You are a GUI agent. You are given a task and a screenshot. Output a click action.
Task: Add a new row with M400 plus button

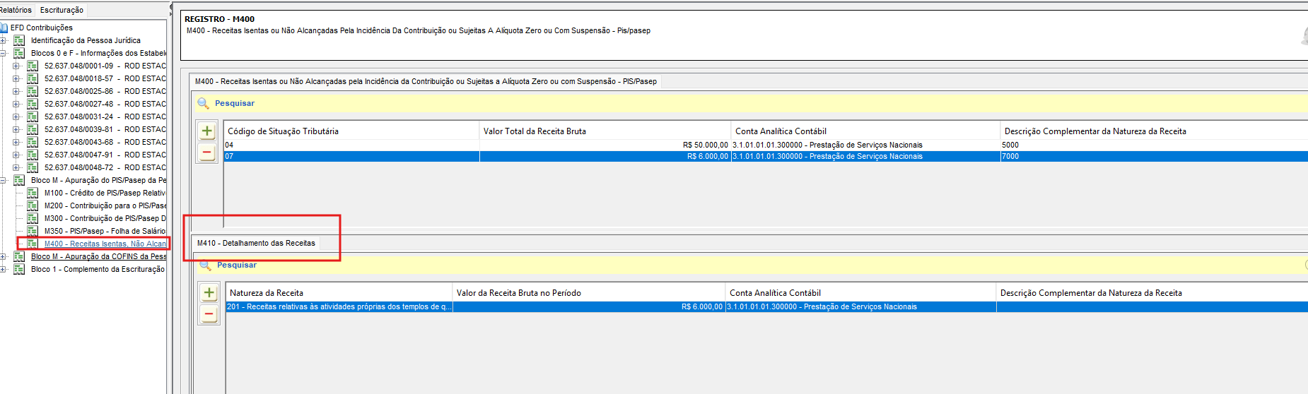click(x=207, y=131)
